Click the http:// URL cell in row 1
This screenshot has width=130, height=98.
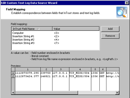coord(113,73)
